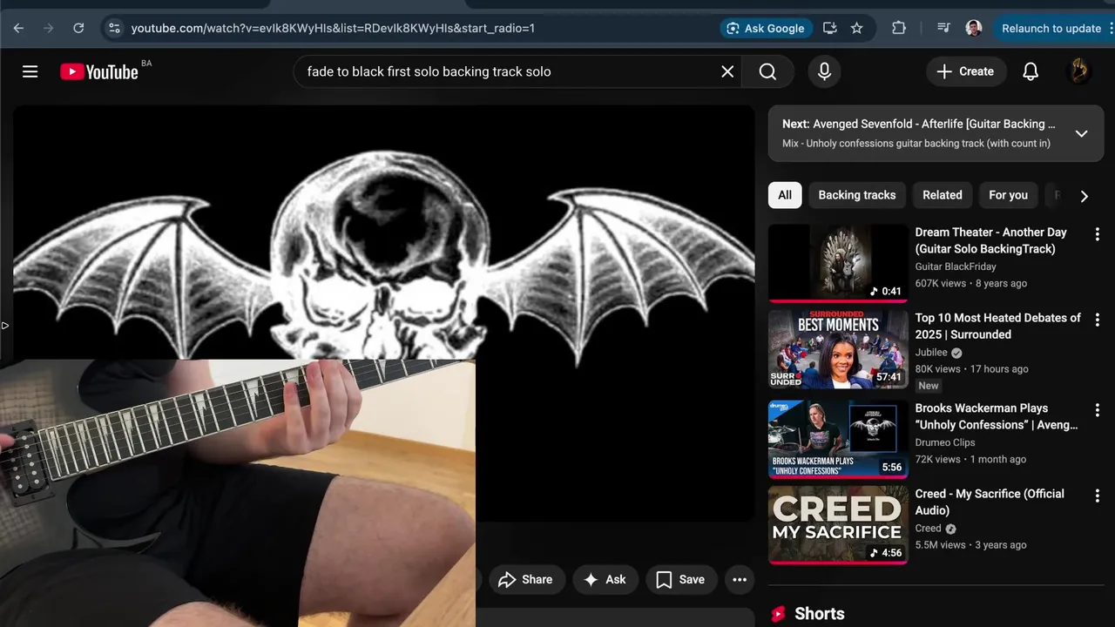Image resolution: width=1115 pixels, height=627 pixels.
Task: Open the browser extensions puzzle icon
Action: point(899,28)
